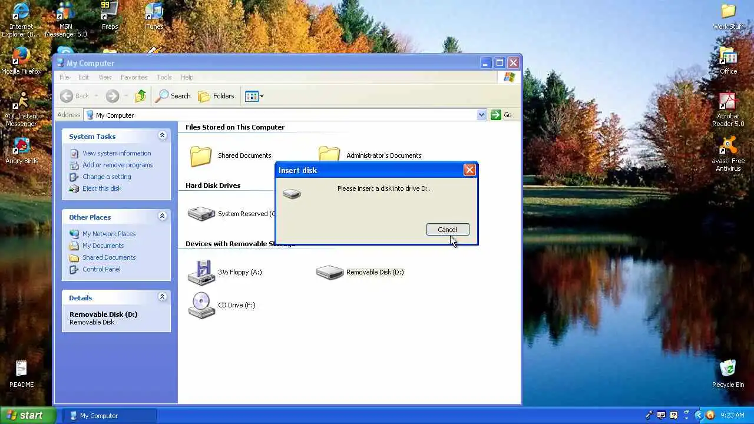Open My Documents link in Other Places
Viewport: 754px width, 424px height.
click(103, 246)
